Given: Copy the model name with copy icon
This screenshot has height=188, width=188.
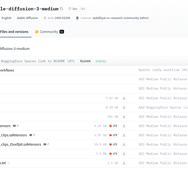Looking at the screenshot, I should point(61,9).
